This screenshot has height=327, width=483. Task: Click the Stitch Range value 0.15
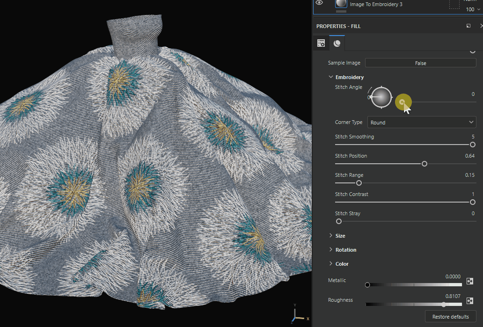(470, 175)
